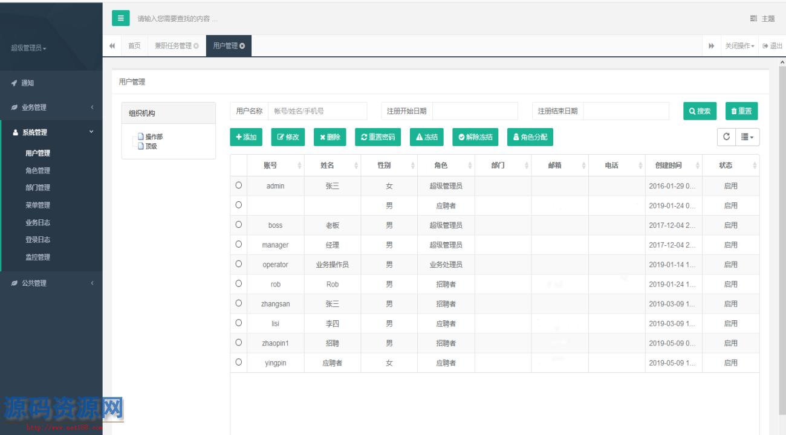This screenshot has height=435, width=786.
Task: Sort the table by 账号 column
Action: tap(275, 166)
